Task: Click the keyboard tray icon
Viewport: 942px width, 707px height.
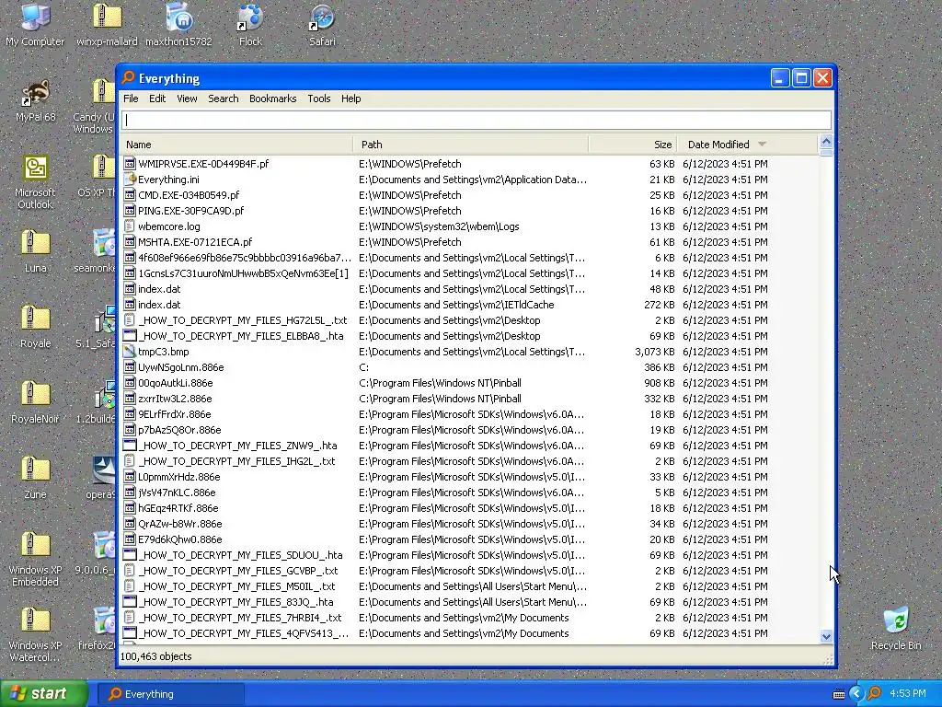Action: click(x=839, y=694)
